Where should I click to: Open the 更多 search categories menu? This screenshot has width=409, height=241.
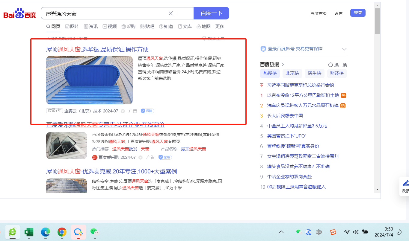(x=220, y=27)
